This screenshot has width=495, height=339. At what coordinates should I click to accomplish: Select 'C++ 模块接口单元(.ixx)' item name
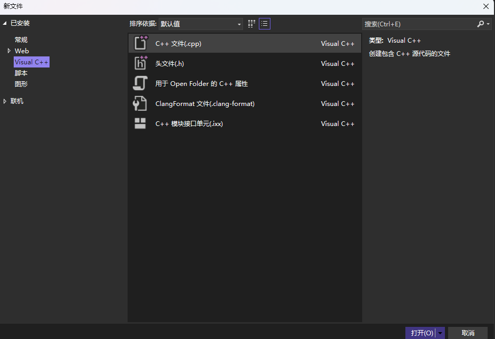tap(189, 124)
